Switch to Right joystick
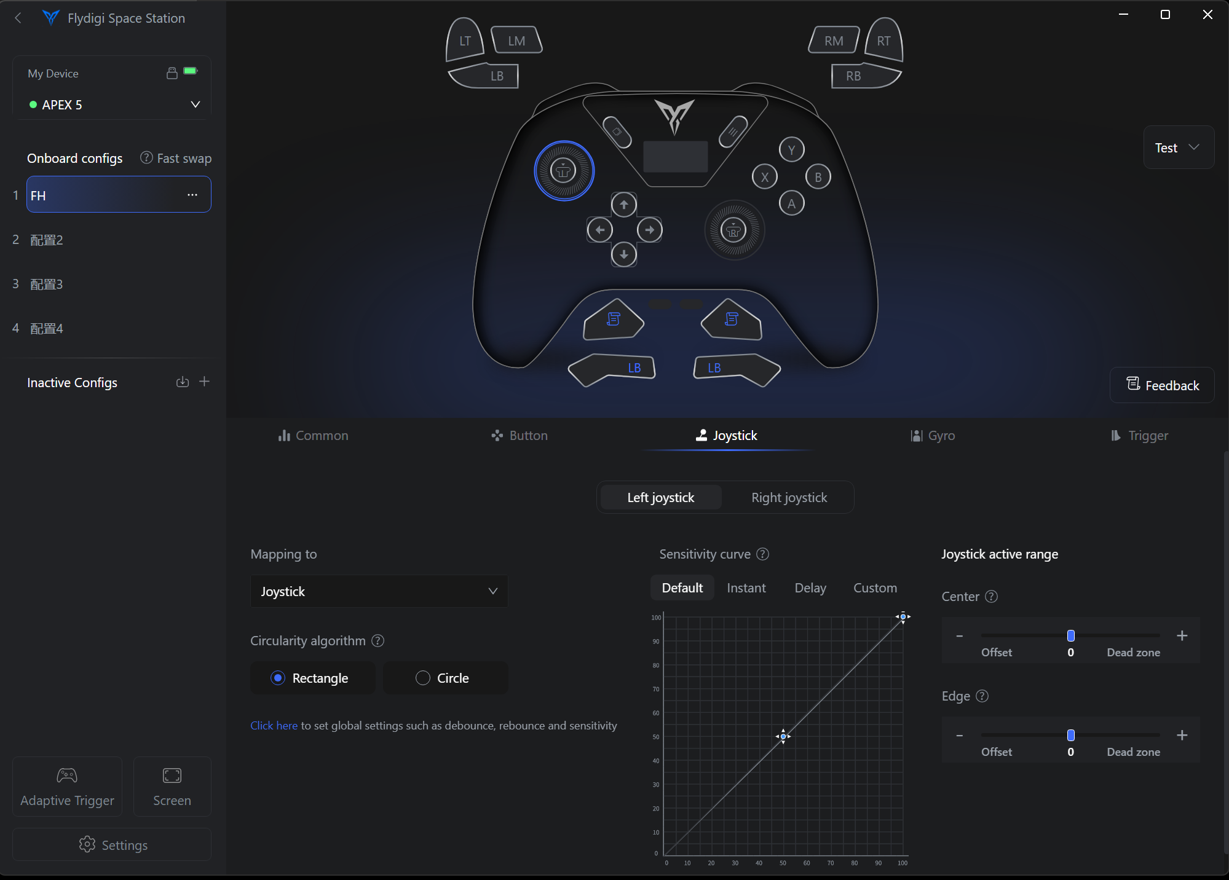This screenshot has height=880, width=1229. (789, 498)
